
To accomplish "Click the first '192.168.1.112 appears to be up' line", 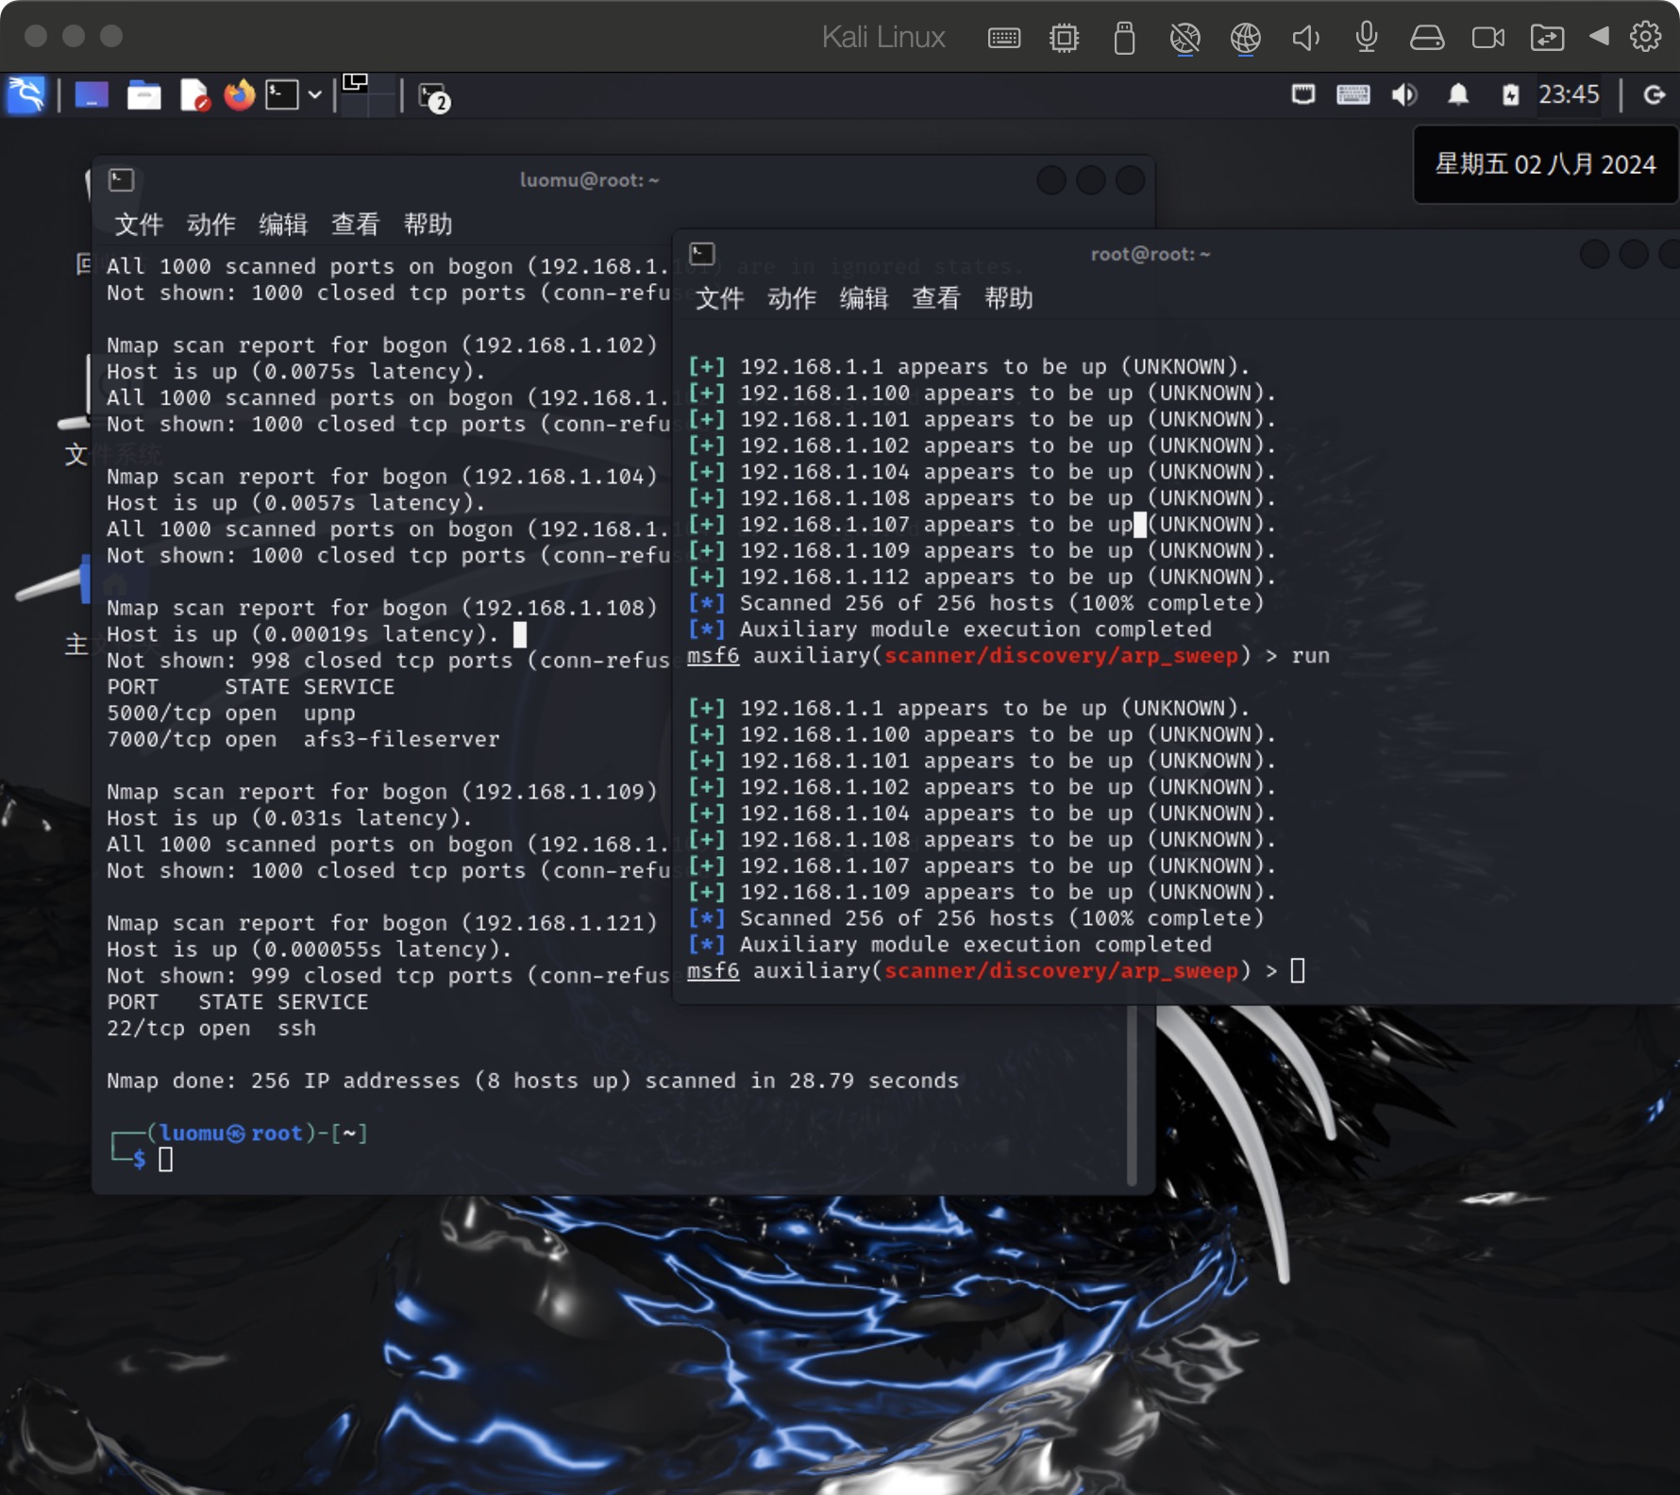I will (981, 577).
